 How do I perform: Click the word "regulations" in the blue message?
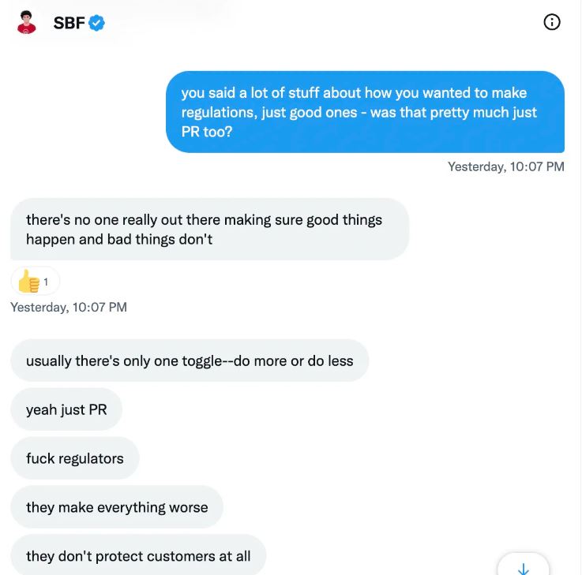pos(219,112)
